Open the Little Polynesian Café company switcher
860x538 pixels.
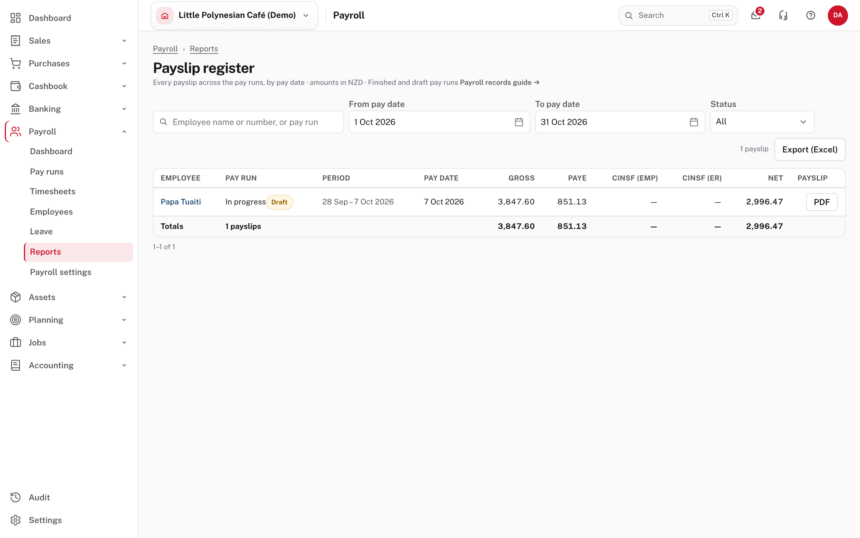tap(234, 15)
